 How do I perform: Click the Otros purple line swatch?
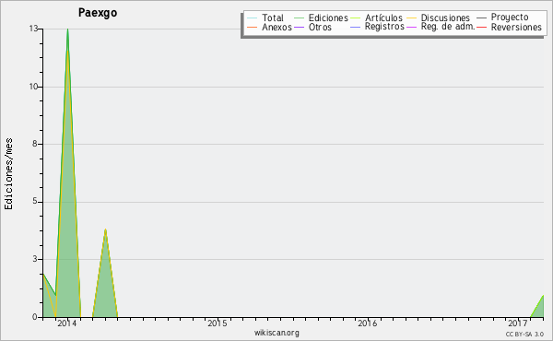pos(299,27)
